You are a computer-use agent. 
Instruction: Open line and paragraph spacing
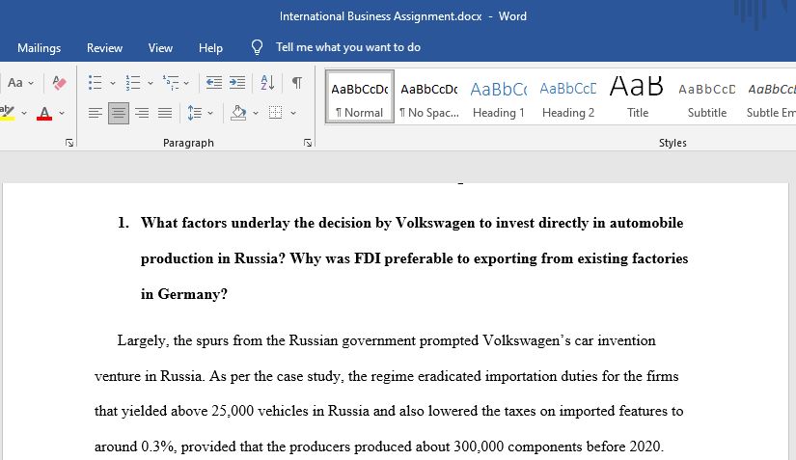(x=195, y=113)
